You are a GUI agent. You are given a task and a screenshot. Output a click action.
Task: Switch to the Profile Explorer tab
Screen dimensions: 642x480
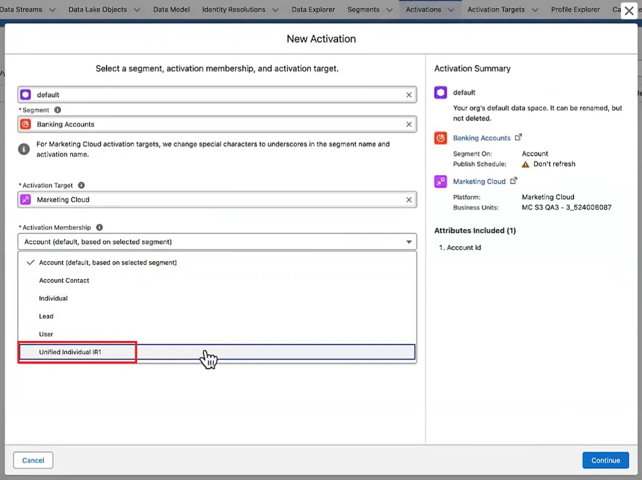click(575, 10)
